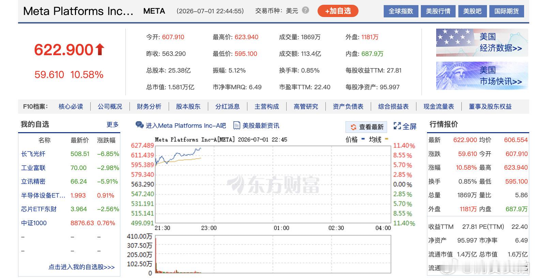Screen dimensions: 535x280
Task: Click 量比 value 5.86
Action: coord(521,195)
